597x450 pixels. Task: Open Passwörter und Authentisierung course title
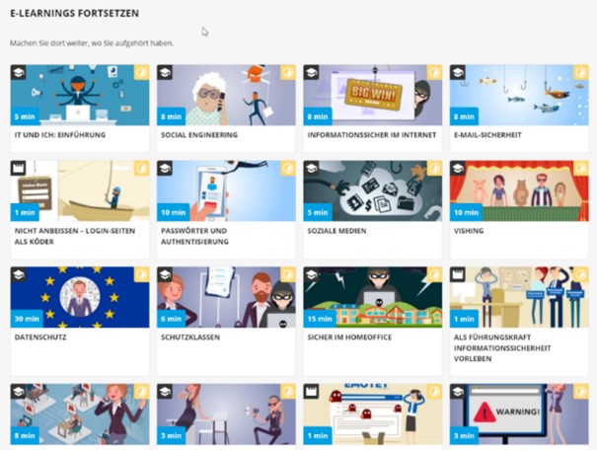click(194, 236)
